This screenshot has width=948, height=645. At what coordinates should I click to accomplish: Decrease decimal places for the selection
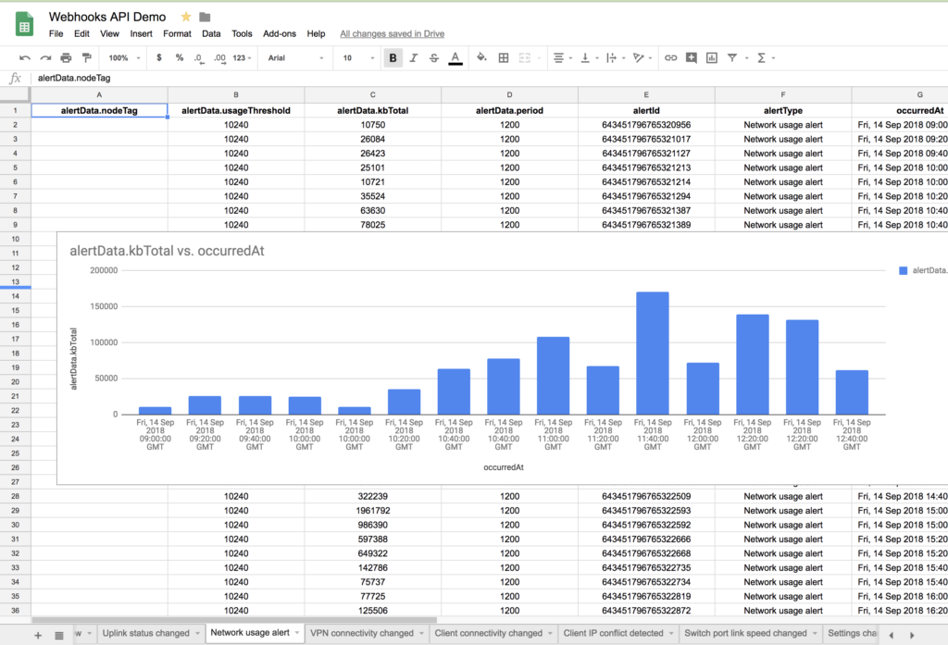(200, 57)
